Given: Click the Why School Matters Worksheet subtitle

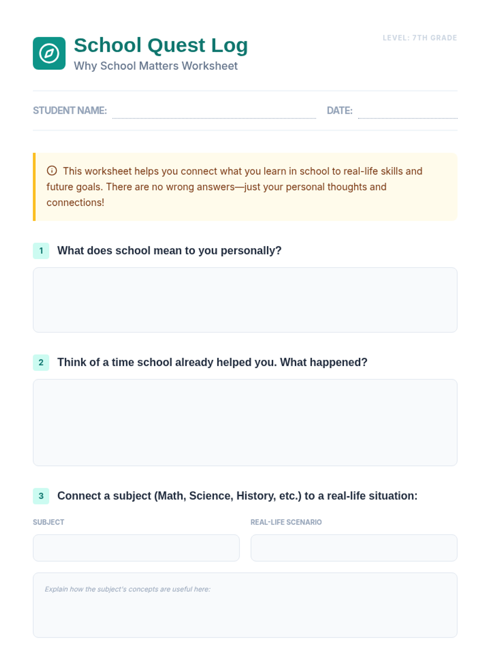Looking at the screenshot, I should [x=156, y=66].
